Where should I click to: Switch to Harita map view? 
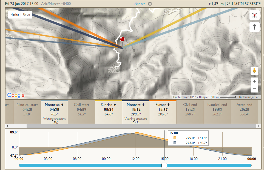[15, 14]
